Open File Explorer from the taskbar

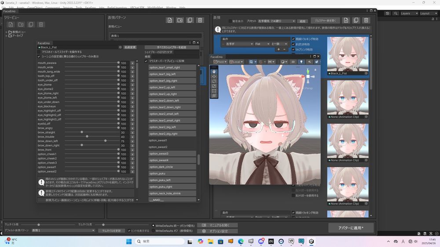coord(210,241)
